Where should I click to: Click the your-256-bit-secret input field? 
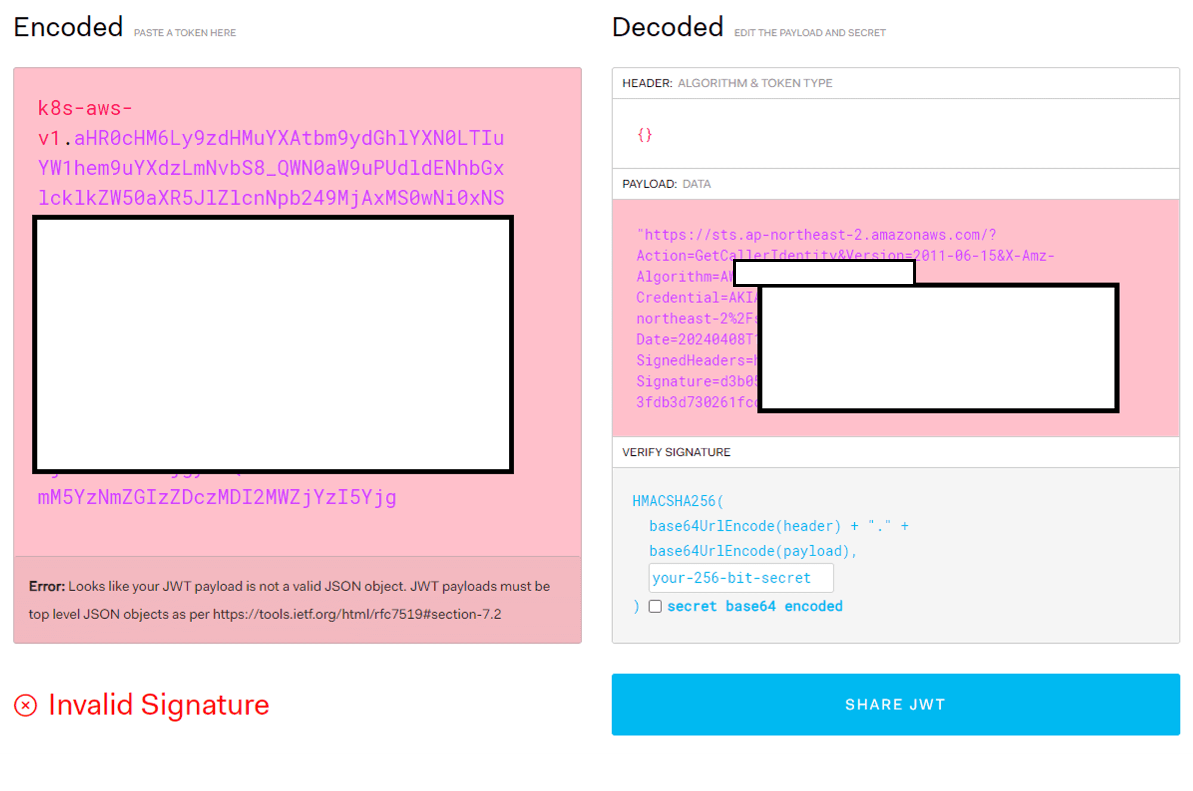tap(740, 577)
